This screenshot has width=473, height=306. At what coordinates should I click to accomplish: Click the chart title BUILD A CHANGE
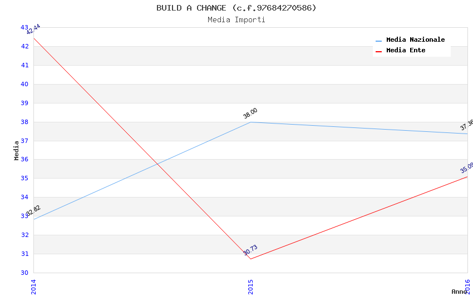coord(237,8)
